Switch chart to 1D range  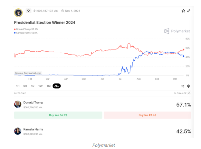(33, 86)
